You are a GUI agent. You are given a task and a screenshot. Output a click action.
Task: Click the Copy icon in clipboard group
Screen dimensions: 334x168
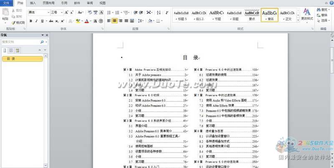click(x=13, y=16)
